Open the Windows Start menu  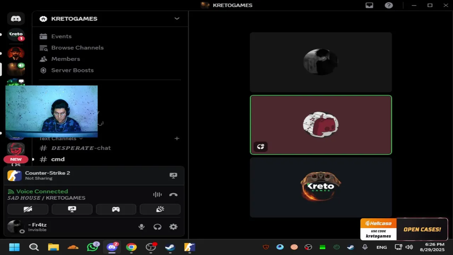point(15,247)
